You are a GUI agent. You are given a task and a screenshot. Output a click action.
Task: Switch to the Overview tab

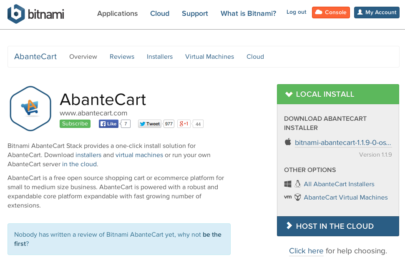coord(83,57)
